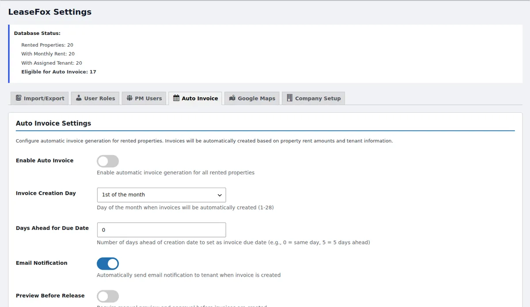
Task: Click the With Monthly Rent: 20 line
Action: click(48, 54)
